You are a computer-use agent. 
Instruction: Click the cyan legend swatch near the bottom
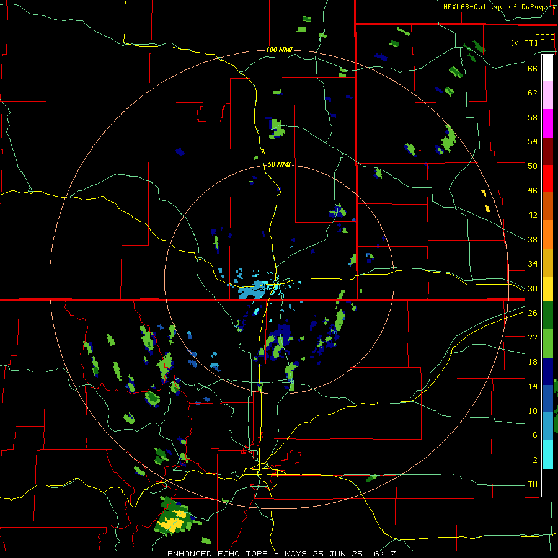[547, 454]
